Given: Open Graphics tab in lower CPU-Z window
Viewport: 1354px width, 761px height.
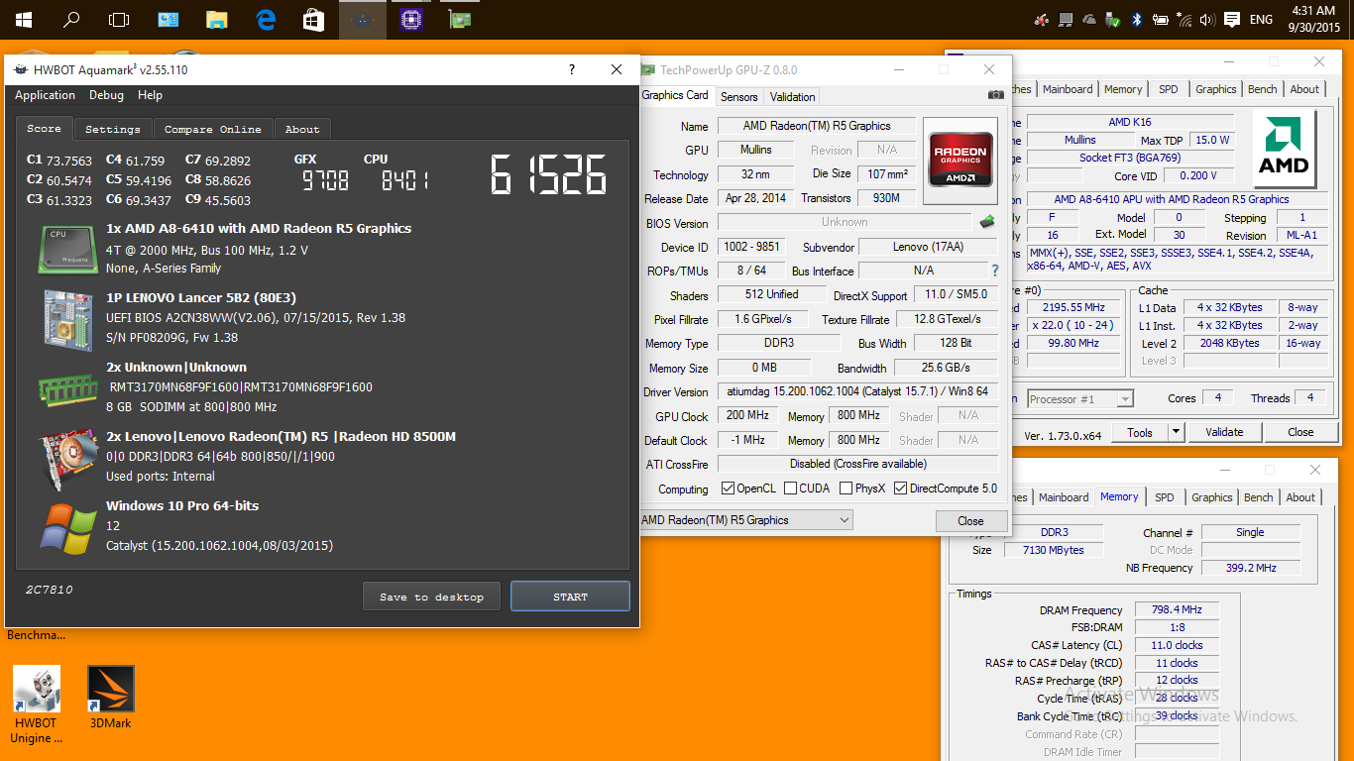Looking at the screenshot, I should tap(1211, 497).
